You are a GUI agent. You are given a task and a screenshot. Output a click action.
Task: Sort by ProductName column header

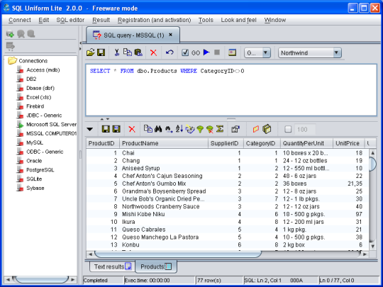(x=164, y=143)
